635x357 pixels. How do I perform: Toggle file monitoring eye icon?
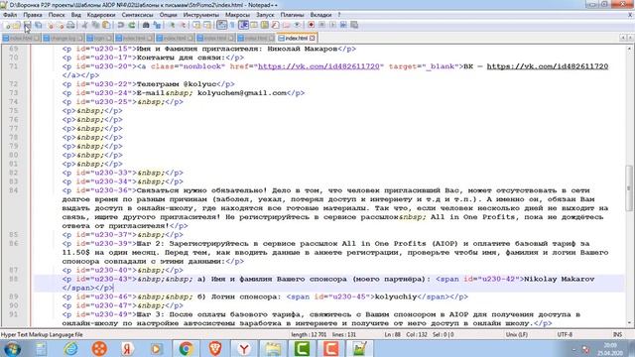click(x=298, y=25)
